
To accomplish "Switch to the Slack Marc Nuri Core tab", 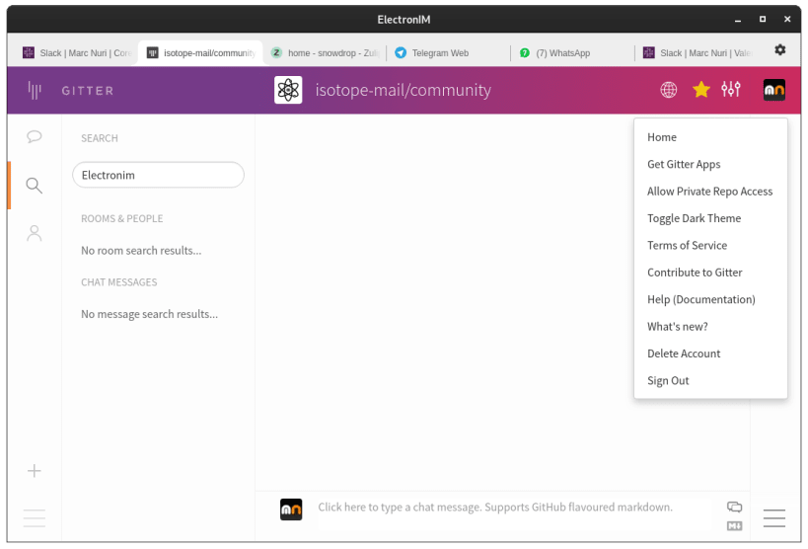I will (x=77, y=52).
